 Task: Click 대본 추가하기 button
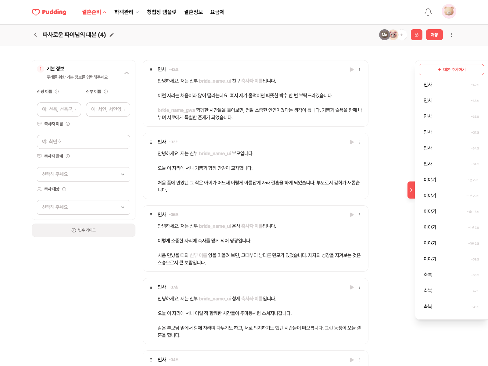click(x=451, y=70)
